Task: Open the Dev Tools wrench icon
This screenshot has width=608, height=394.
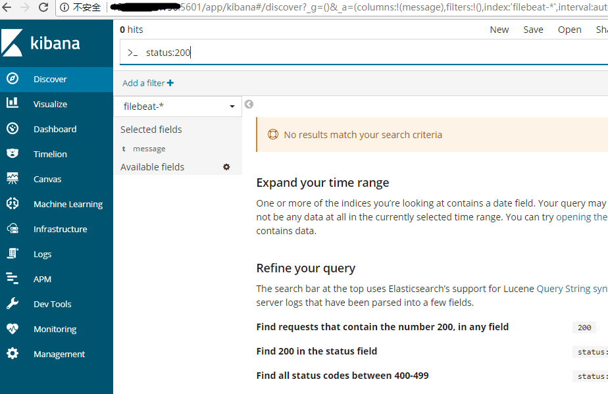Action: tap(13, 303)
